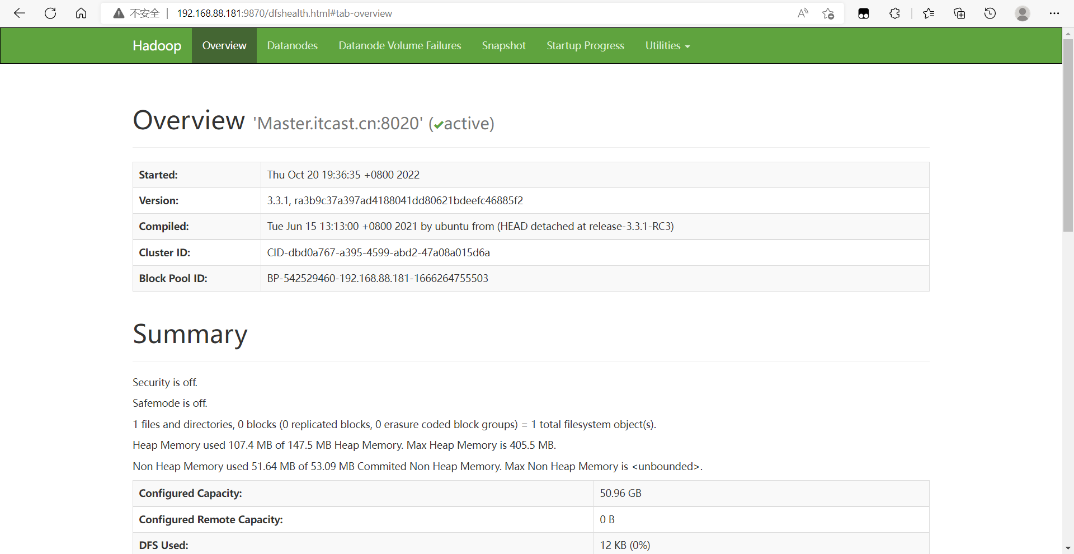Go back to the previous page
The width and height of the screenshot is (1074, 554).
tap(20, 13)
